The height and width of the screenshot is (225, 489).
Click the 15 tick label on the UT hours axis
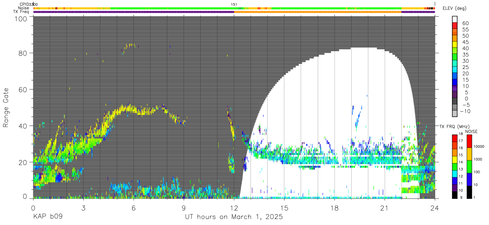pos(284,208)
